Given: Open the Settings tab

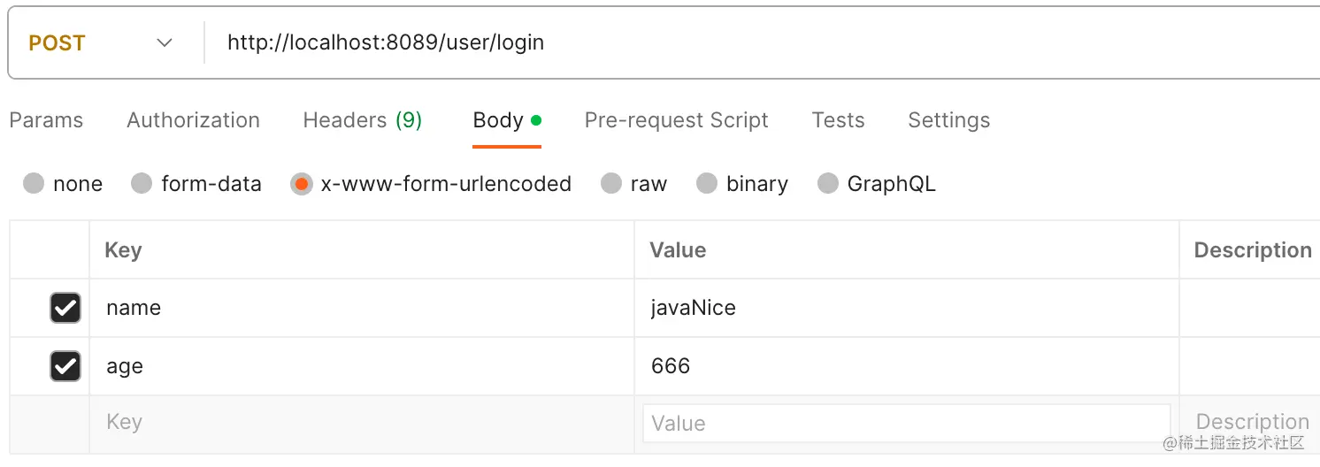Looking at the screenshot, I should [948, 120].
